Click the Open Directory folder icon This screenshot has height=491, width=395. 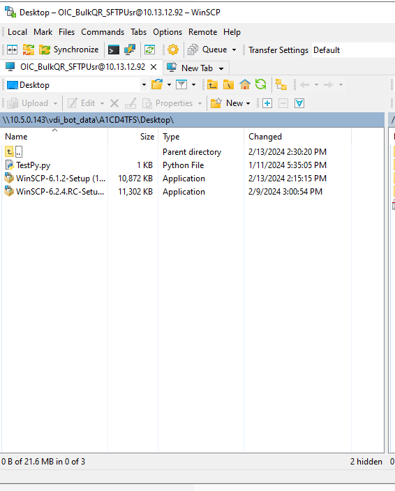pos(157,84)
